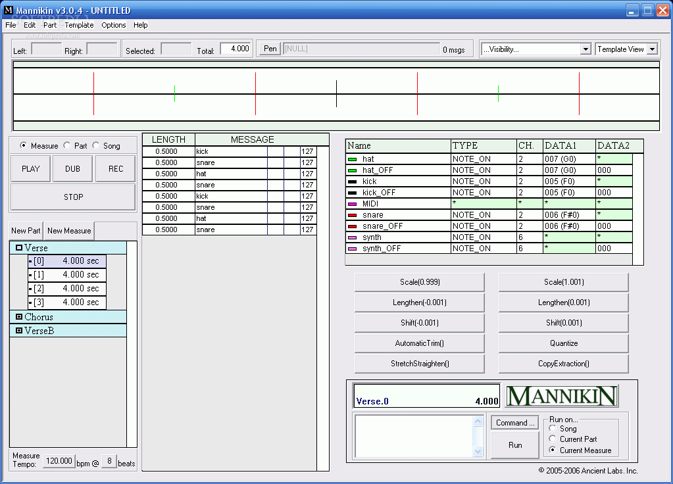
Task: Click the DUB button
Action: (x=72, y=168)
